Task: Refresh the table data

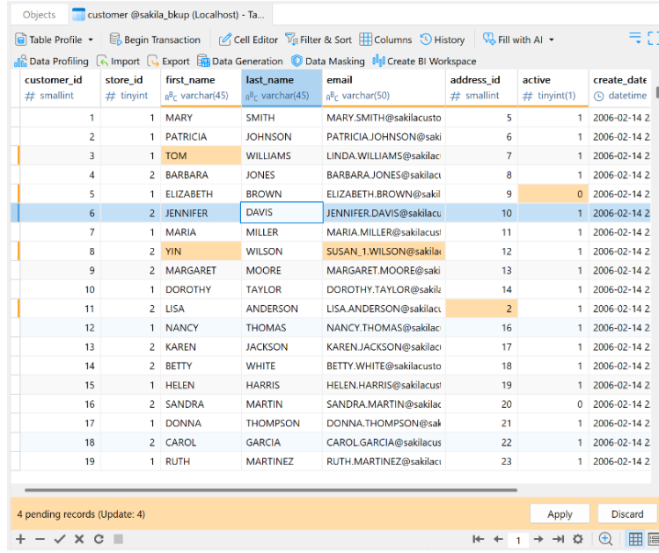Action: tap(99, 539)
